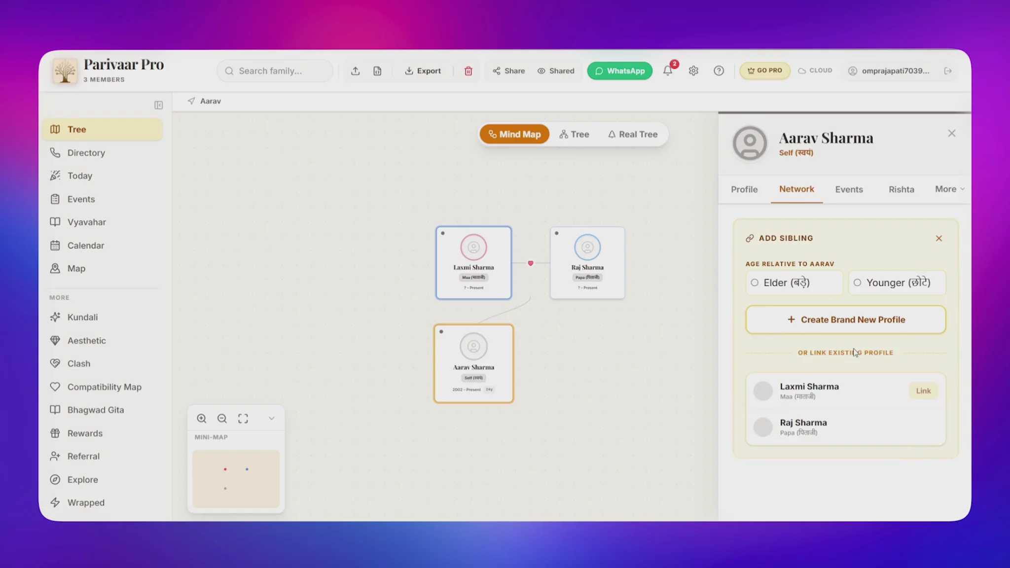Open Vyavahar in sidebar
This screenshot has width=1010, height=568.
coord(102,222)
